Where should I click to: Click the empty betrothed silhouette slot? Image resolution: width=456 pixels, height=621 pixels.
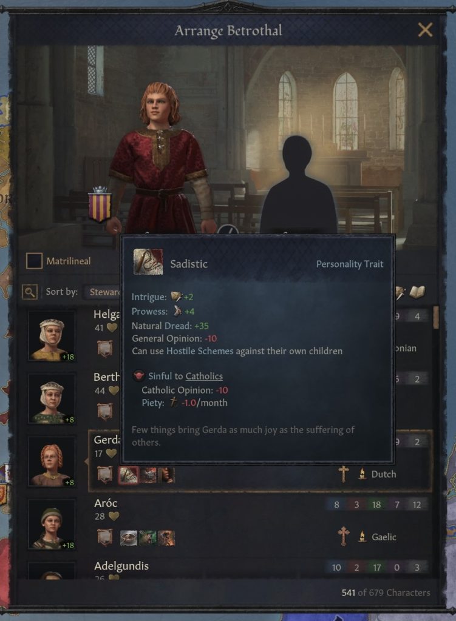[x=298, y=185]
